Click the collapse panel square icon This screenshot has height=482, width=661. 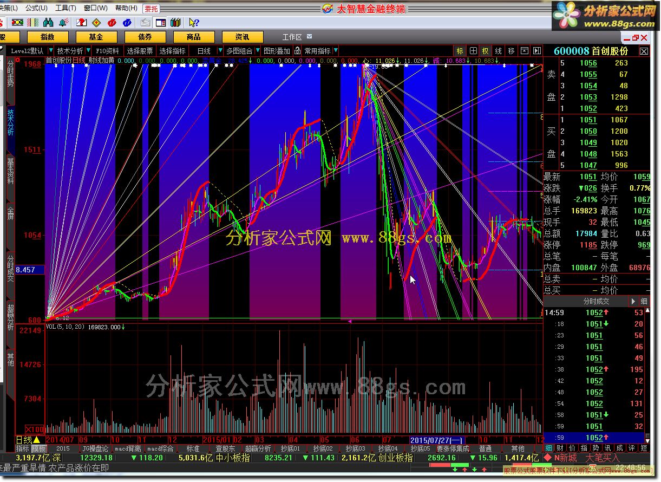[x=524, y=51]
